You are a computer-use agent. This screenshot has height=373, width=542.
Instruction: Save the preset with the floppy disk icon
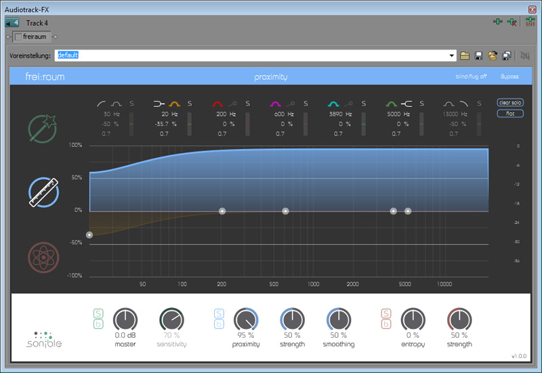pyautogui.click(x=479, y=56)
